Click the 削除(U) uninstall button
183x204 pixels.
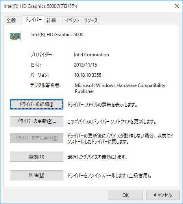tap(37, 175)
